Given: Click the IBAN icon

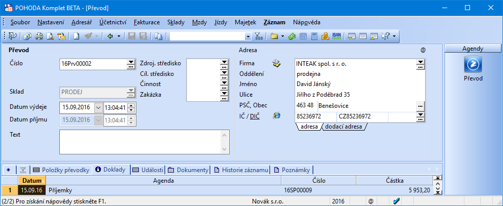Looking at the screenshot, I should pos(337,36).
